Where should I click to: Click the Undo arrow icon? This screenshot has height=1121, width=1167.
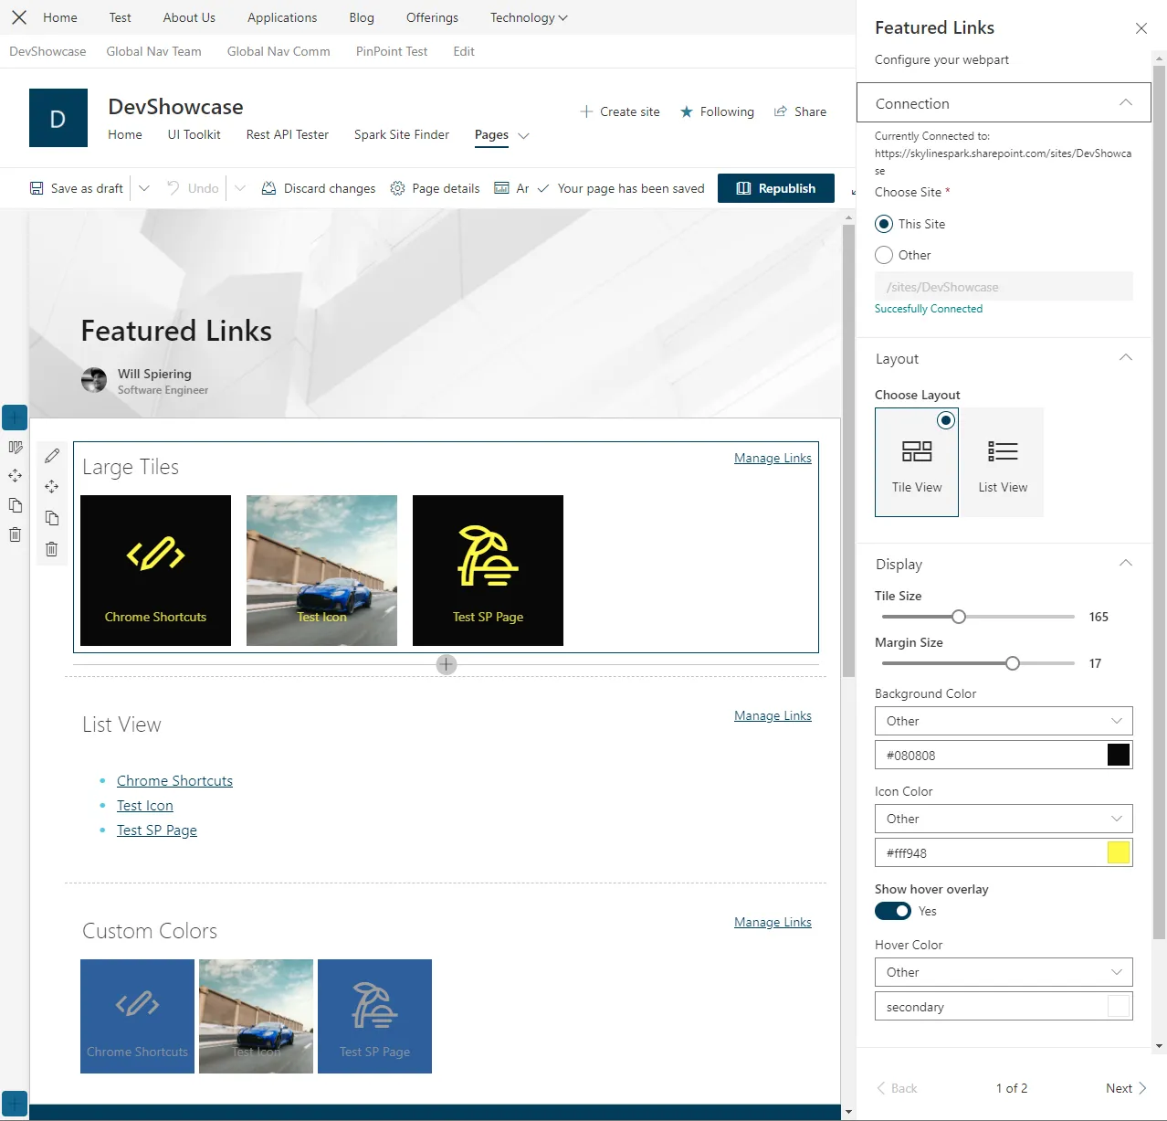[173, 188]
